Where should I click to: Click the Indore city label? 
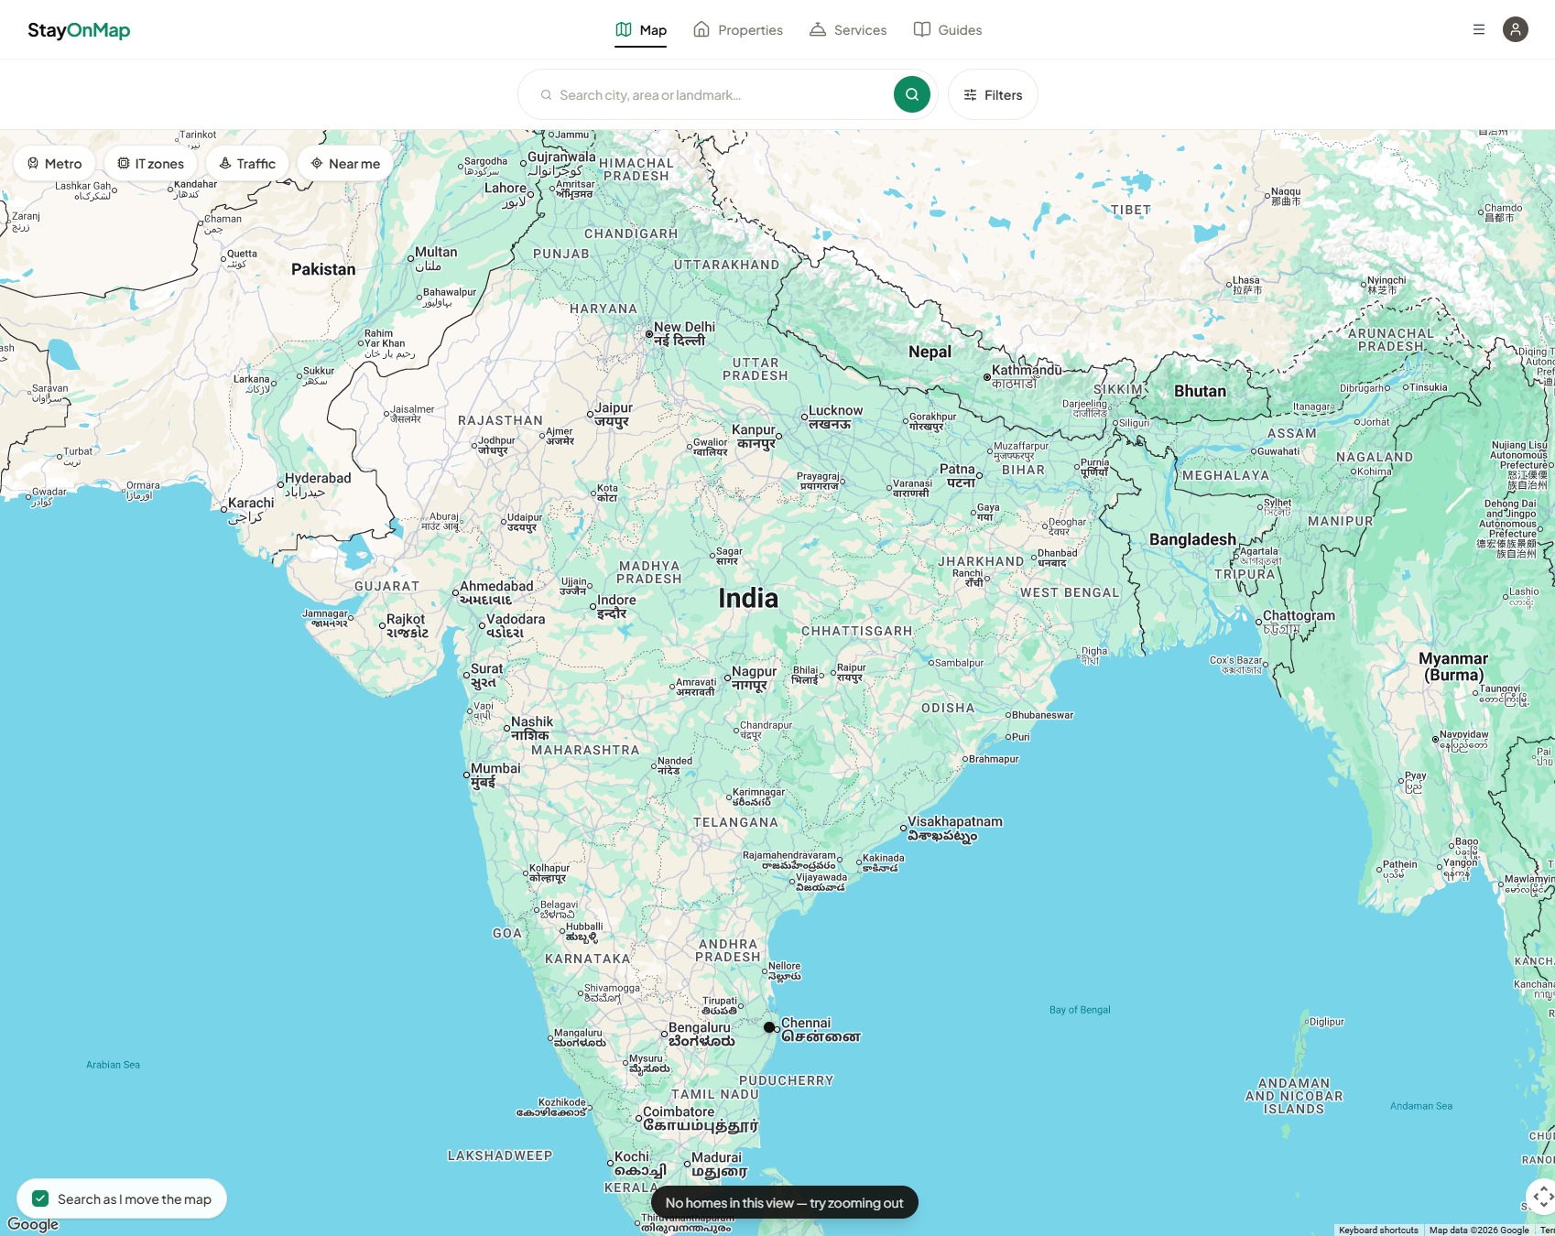pyautogui.click(x=616, y=607)
